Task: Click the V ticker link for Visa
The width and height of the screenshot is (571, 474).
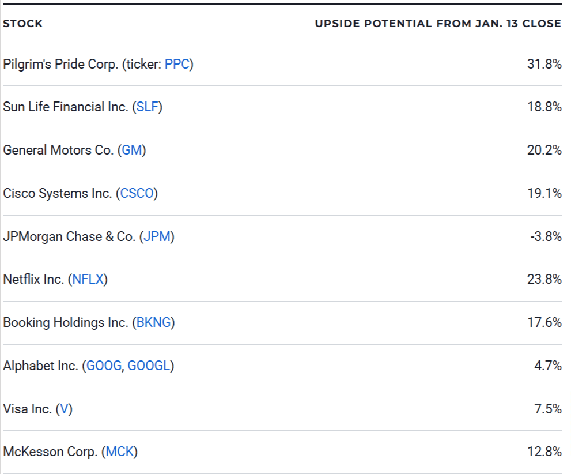Action: click(x=65, y=409)
